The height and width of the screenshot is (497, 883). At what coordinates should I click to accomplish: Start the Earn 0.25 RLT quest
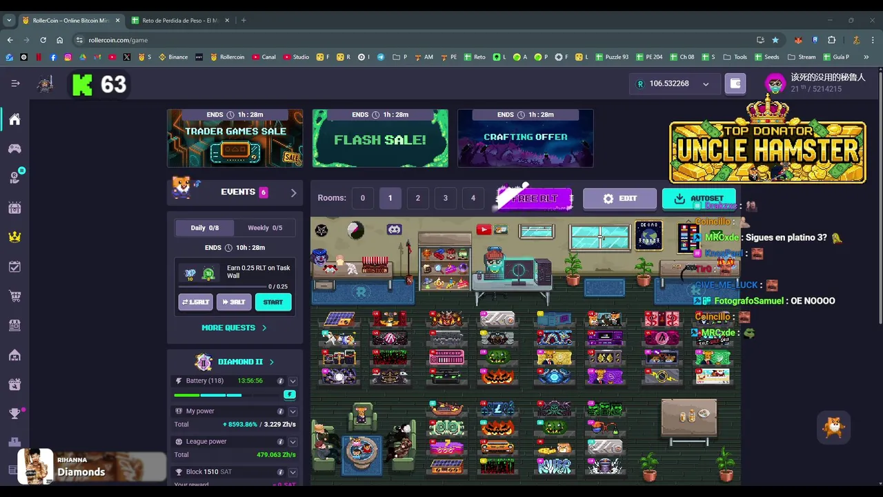[273, 302]
